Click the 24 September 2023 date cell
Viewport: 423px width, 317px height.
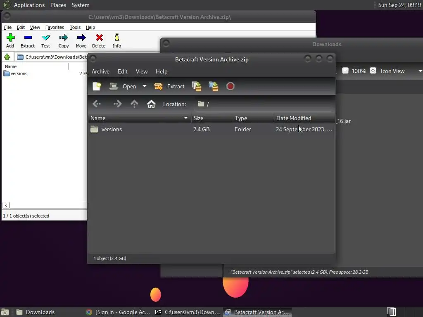point(304,129)
